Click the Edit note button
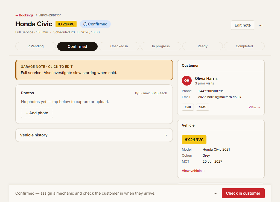Viewport: 280px width, 202px height. coord(243,25)
